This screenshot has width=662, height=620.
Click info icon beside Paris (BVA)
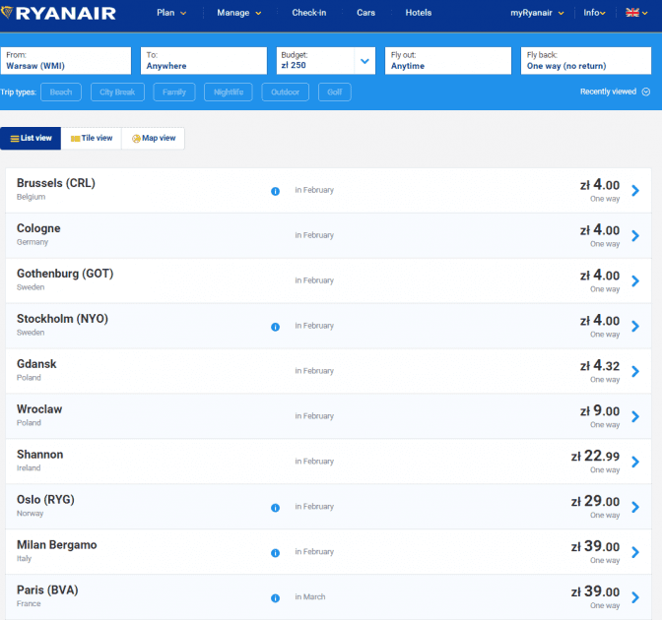click(x=275, y=598)
